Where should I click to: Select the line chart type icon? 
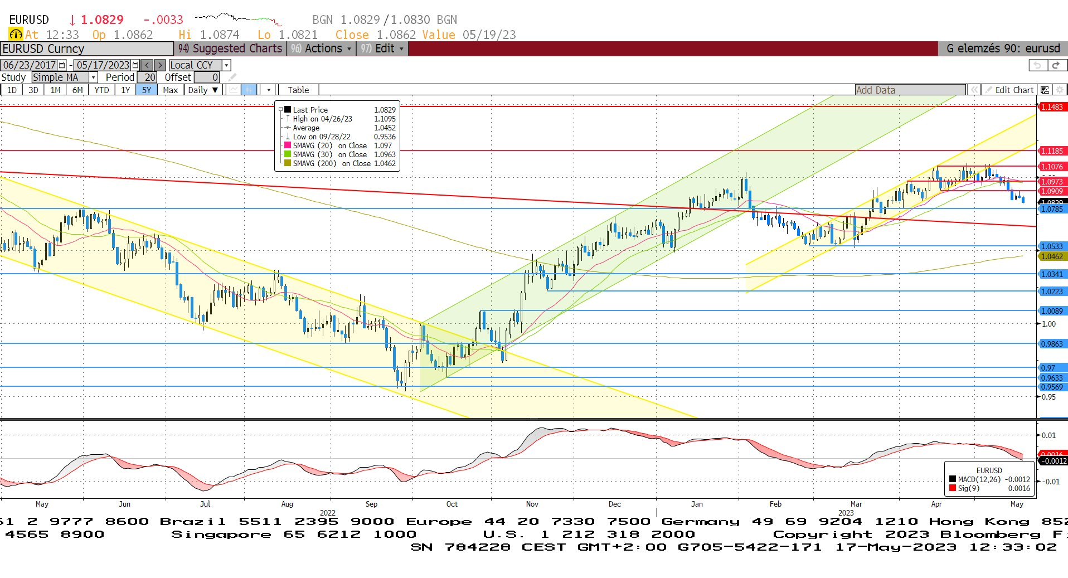(234, 90)
